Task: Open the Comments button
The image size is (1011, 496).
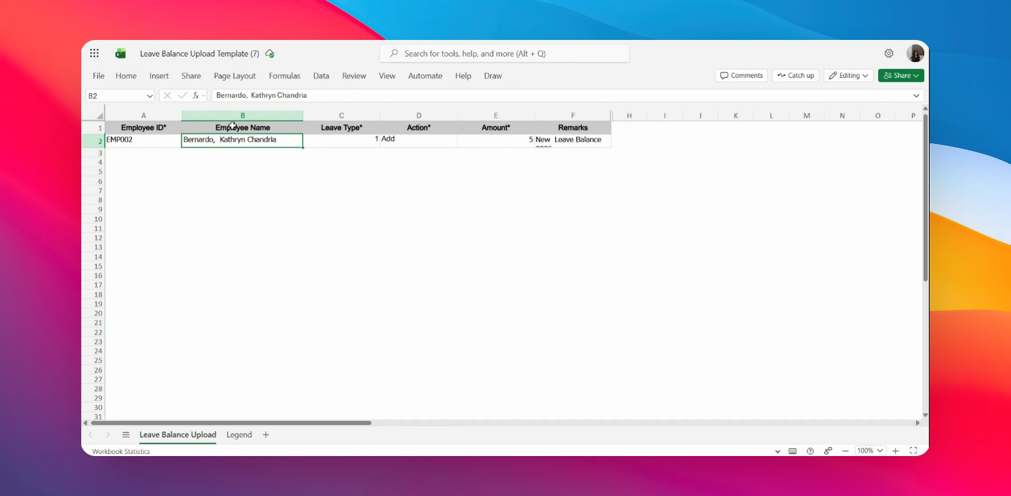Action: click(x=741, y=76)
